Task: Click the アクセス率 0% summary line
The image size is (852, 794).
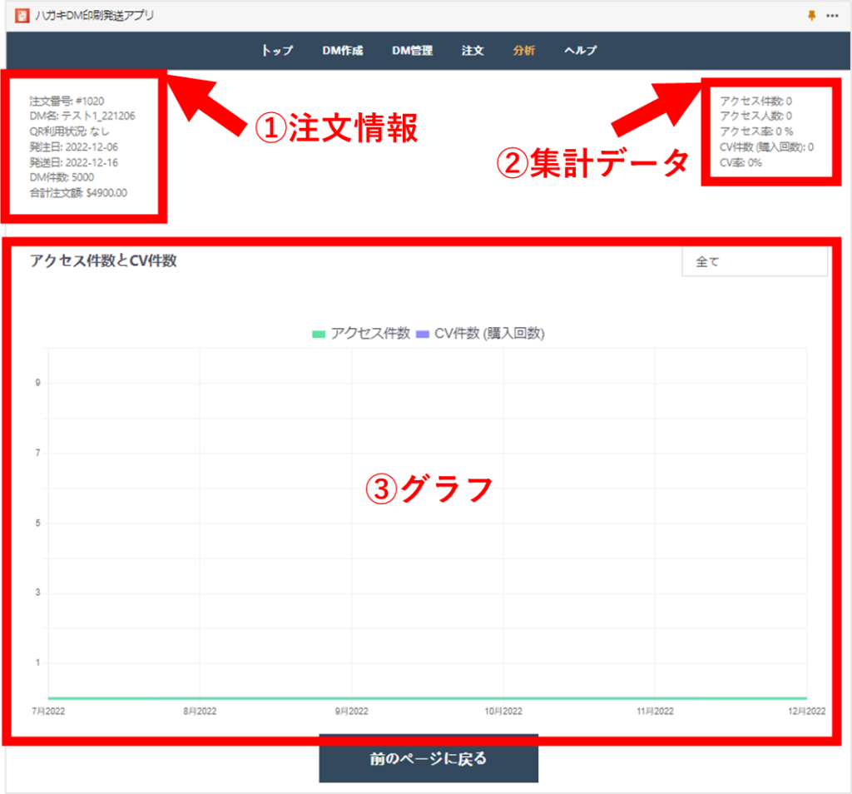Action: [x=756, y=132]
